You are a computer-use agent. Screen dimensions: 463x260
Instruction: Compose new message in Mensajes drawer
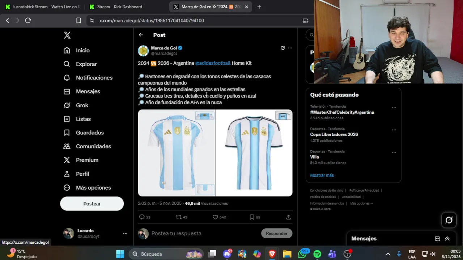coord(437,239)
